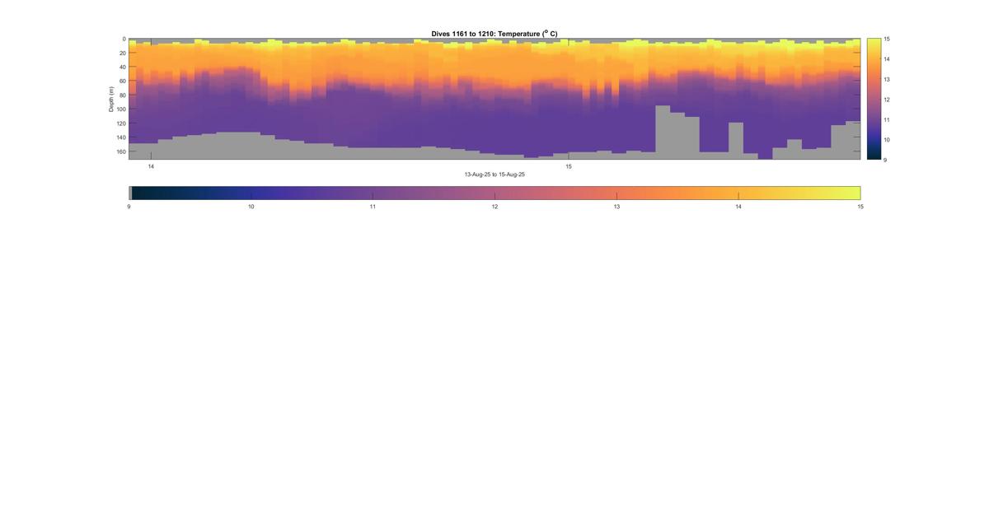The height and width of the screenshot is (512, 989).
Task: Click horizontal colorbar tick label '13'
Action: 616,207
